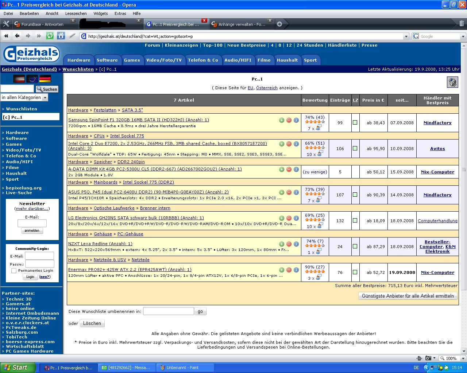Screen dimensions: 467x373
Task: Tick LZ checkbox for LG Electronics GH20NS
Action: 355,221
